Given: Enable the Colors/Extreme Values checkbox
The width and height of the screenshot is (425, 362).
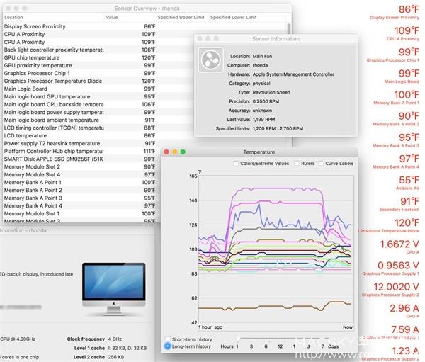Looking at the screenshot, I should point(236,163).
